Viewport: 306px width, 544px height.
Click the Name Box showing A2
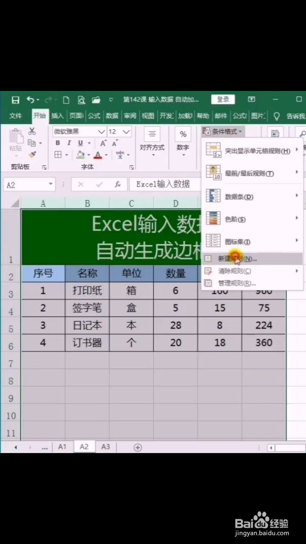25,184
